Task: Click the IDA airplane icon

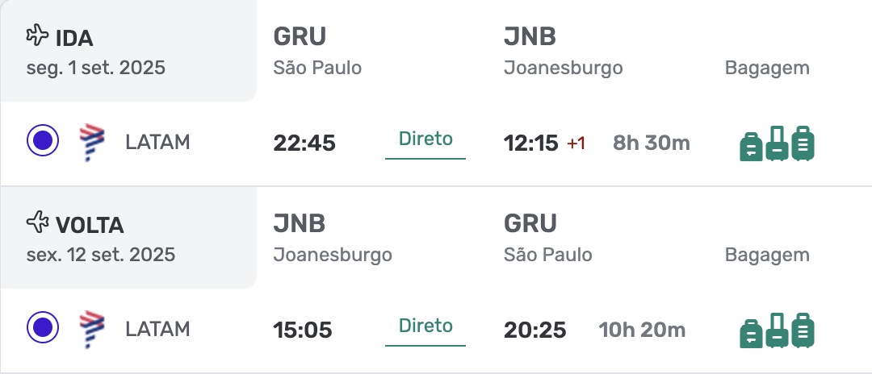Action: (x=37, y=35)
